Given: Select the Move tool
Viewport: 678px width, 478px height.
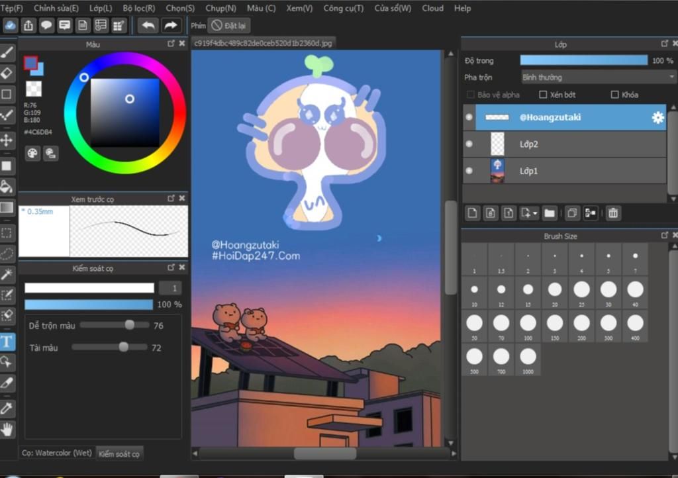Looking at the screenshot, I should [x=7, y=140].
